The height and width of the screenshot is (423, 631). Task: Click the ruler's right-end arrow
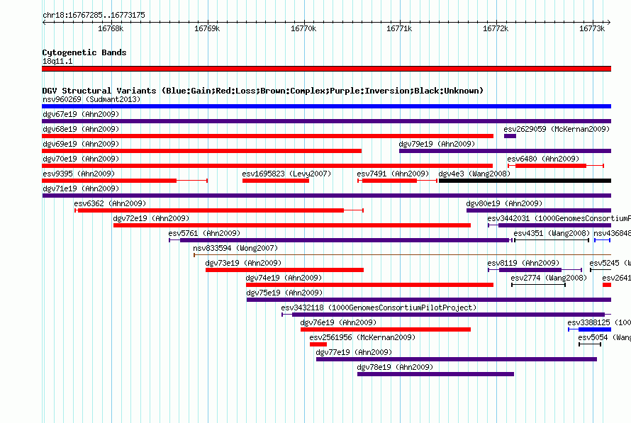point(608,22)
